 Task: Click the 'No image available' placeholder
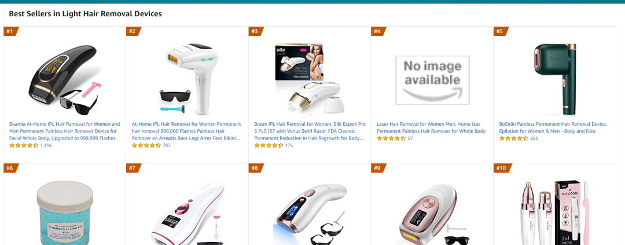432,80
